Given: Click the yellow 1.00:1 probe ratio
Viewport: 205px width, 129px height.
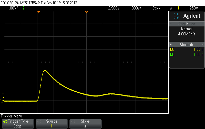Looking at the screenshot, I should 198,49.
